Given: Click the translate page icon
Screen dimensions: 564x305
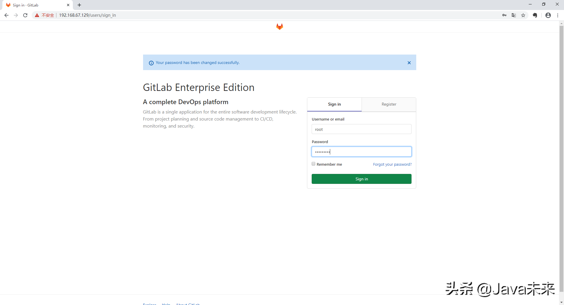Looking at the screenshot, I should pos(514,15).
